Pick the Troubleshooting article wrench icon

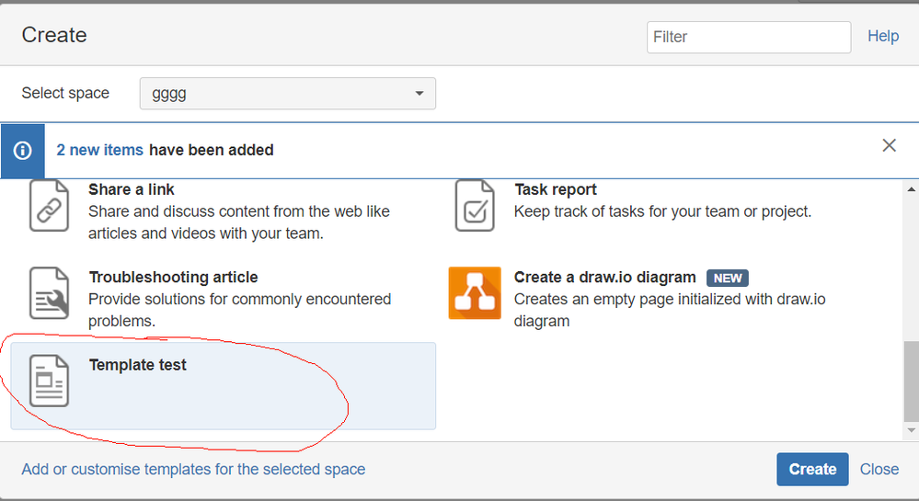click(50, 293)
